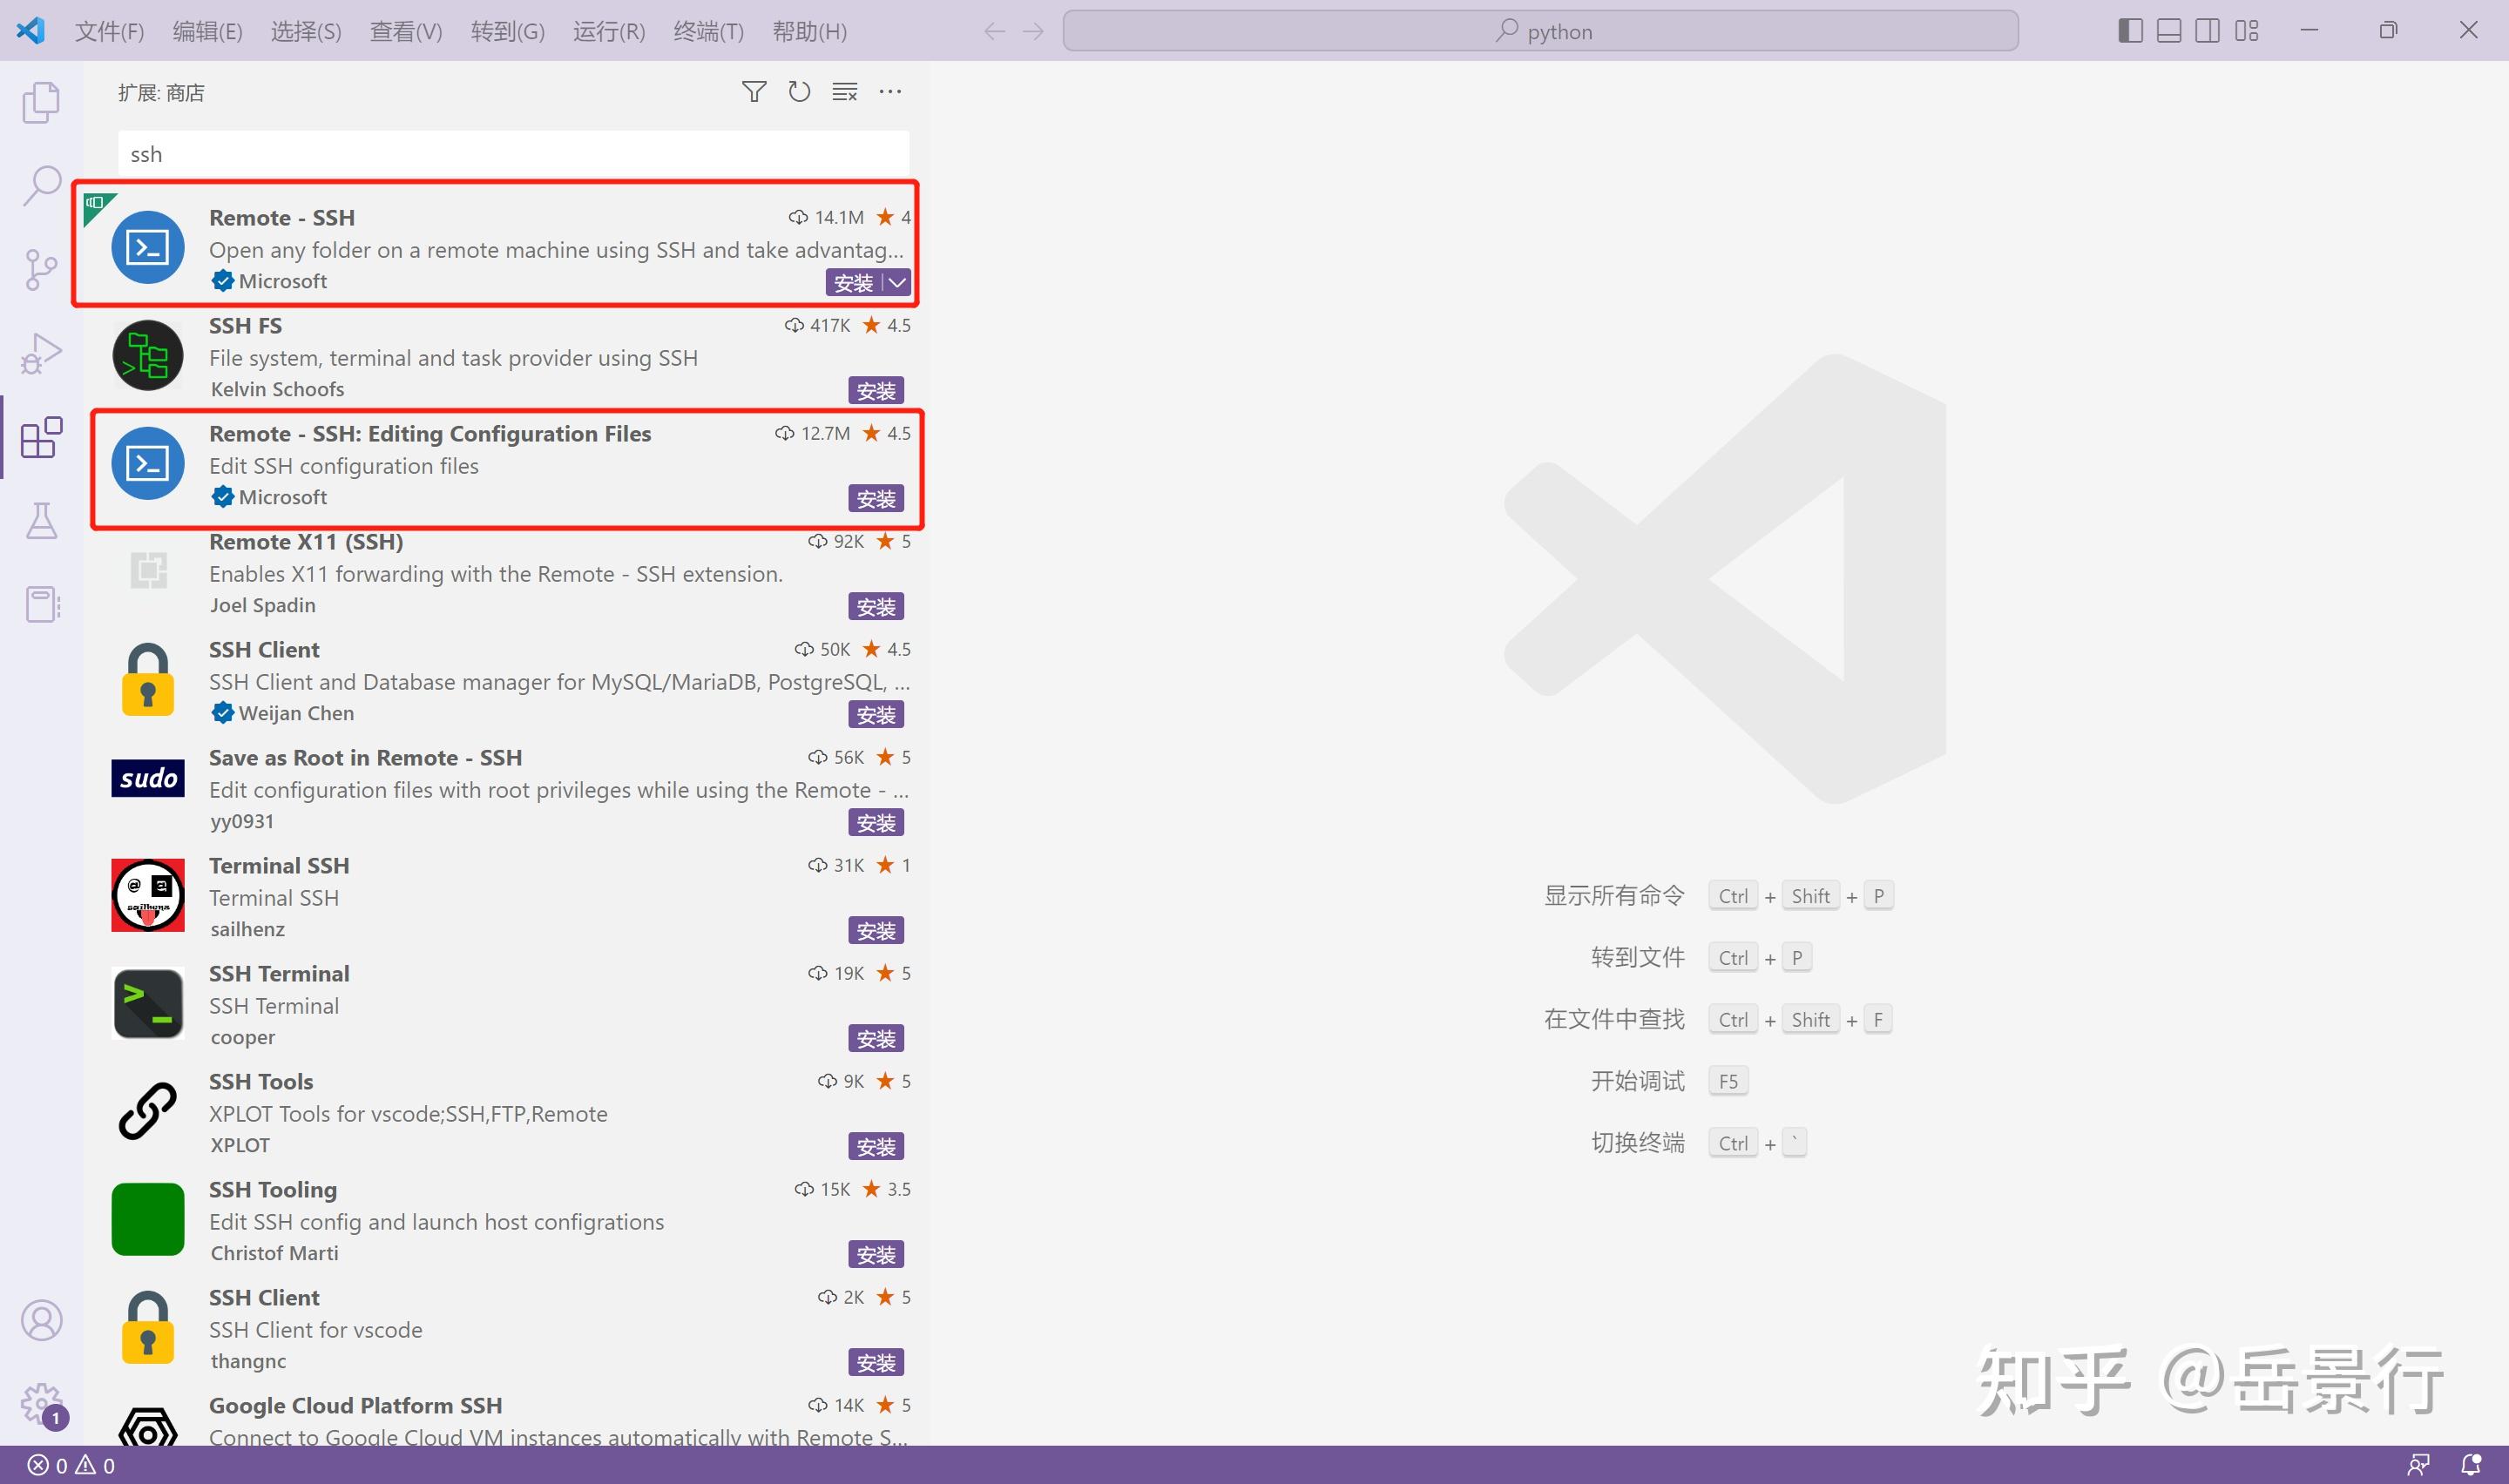Open the 编辑(E) menu
Image resolution: width=2509 pixels, height=1484 pixels.
[207, 32]
